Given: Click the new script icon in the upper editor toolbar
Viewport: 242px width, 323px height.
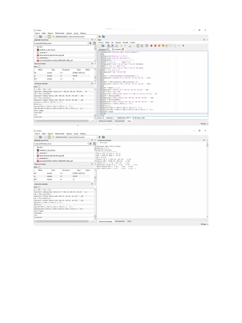Looking at the screenshot, I should click(100, 46).
